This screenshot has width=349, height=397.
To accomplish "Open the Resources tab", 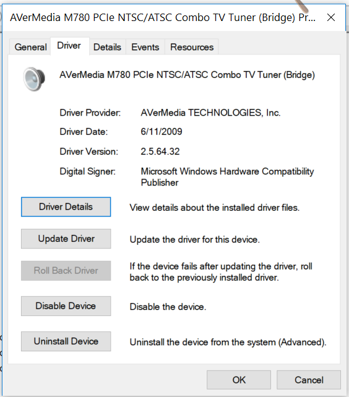I will tap(192, 47).
